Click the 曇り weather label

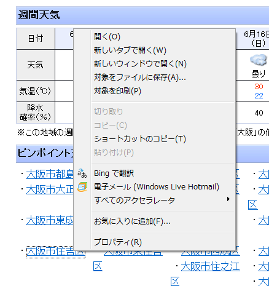(x=259, y=74)
